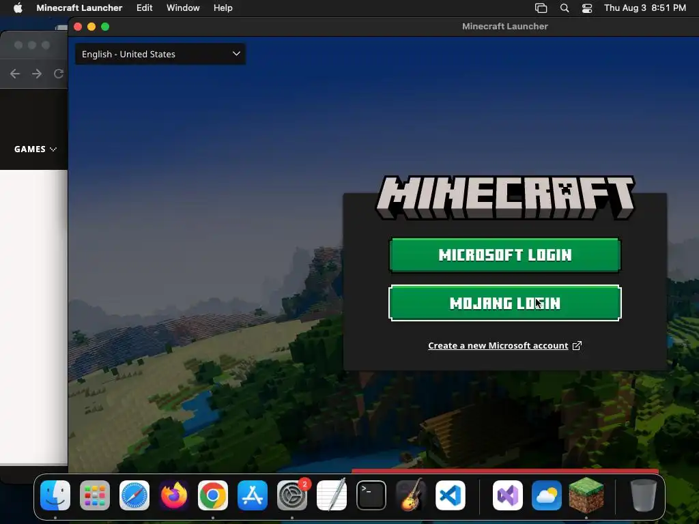
Task: Open the Window menu
Action: [183, 8]
